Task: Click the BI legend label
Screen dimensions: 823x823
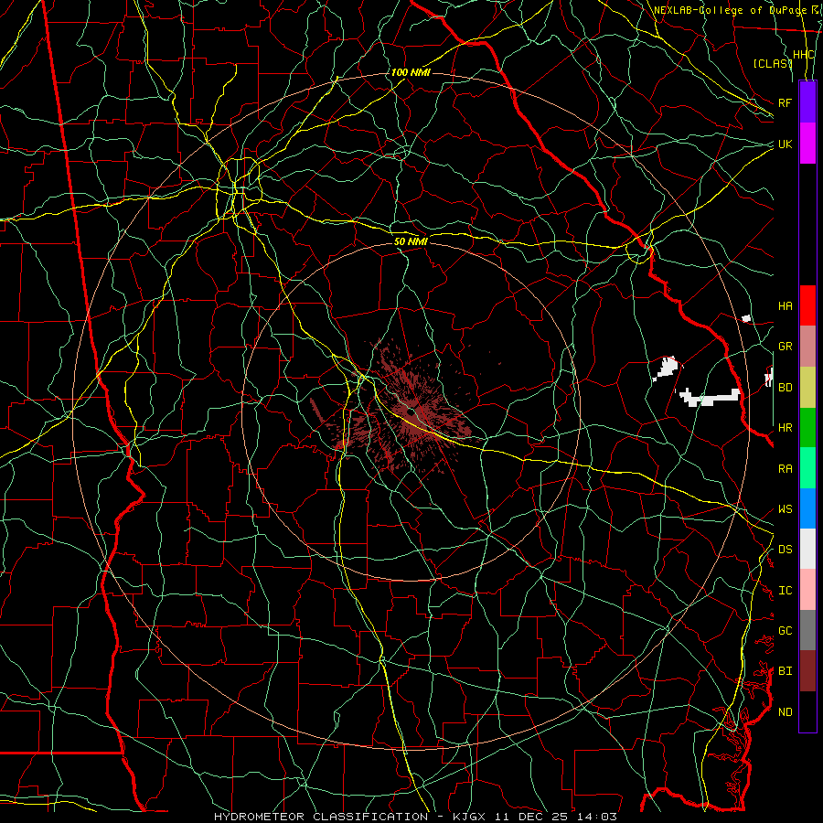Action: [x=785, y=671]
